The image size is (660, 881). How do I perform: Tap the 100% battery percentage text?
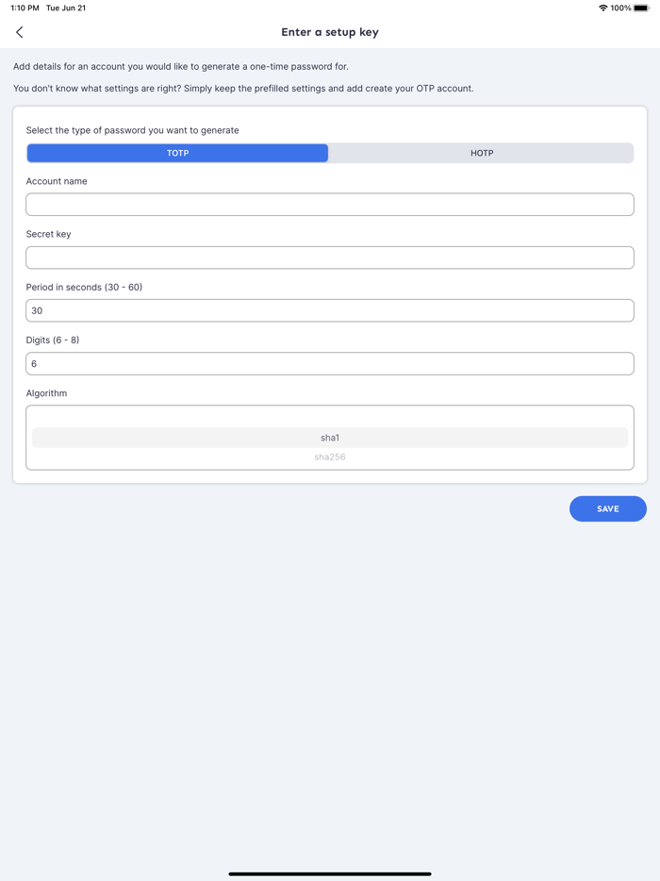(x=620, y=8)
